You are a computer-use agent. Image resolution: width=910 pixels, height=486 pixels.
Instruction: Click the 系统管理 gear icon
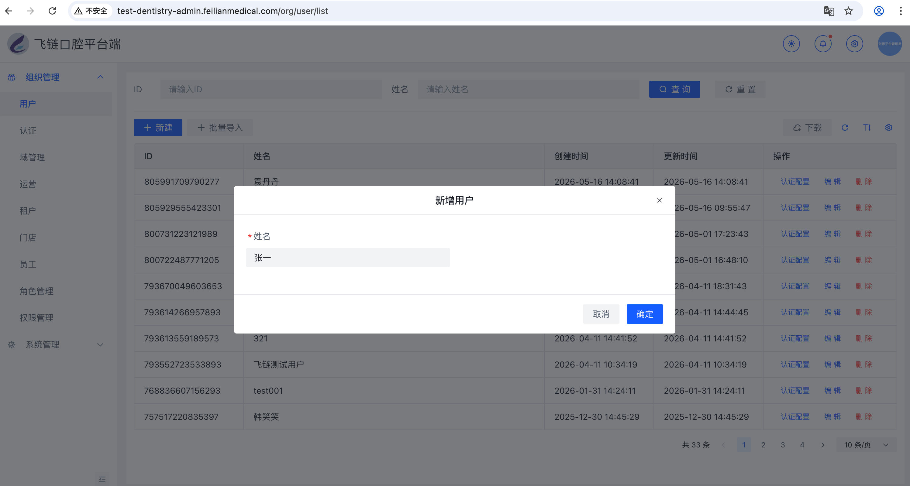pos(12,344)
